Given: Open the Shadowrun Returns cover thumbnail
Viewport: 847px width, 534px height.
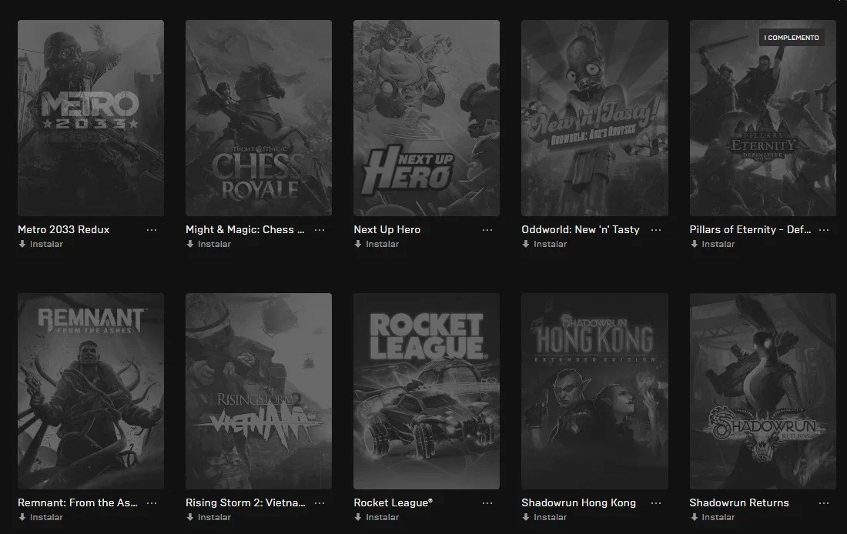Looking at the screenshot, I should pyautogui.click(x=763, y=392).
